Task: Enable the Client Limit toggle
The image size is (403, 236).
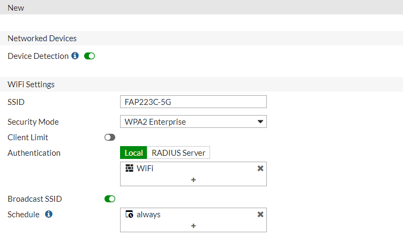Action: [110, 138]
